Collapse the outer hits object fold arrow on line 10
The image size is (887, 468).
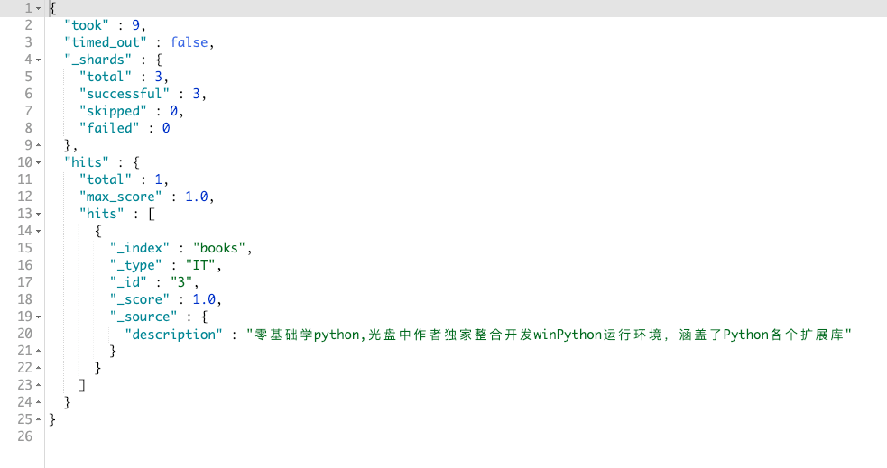coord(39,163)
